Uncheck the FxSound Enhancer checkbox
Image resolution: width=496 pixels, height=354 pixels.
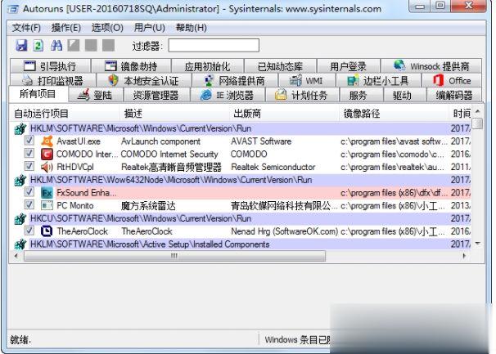click(29, 192)
